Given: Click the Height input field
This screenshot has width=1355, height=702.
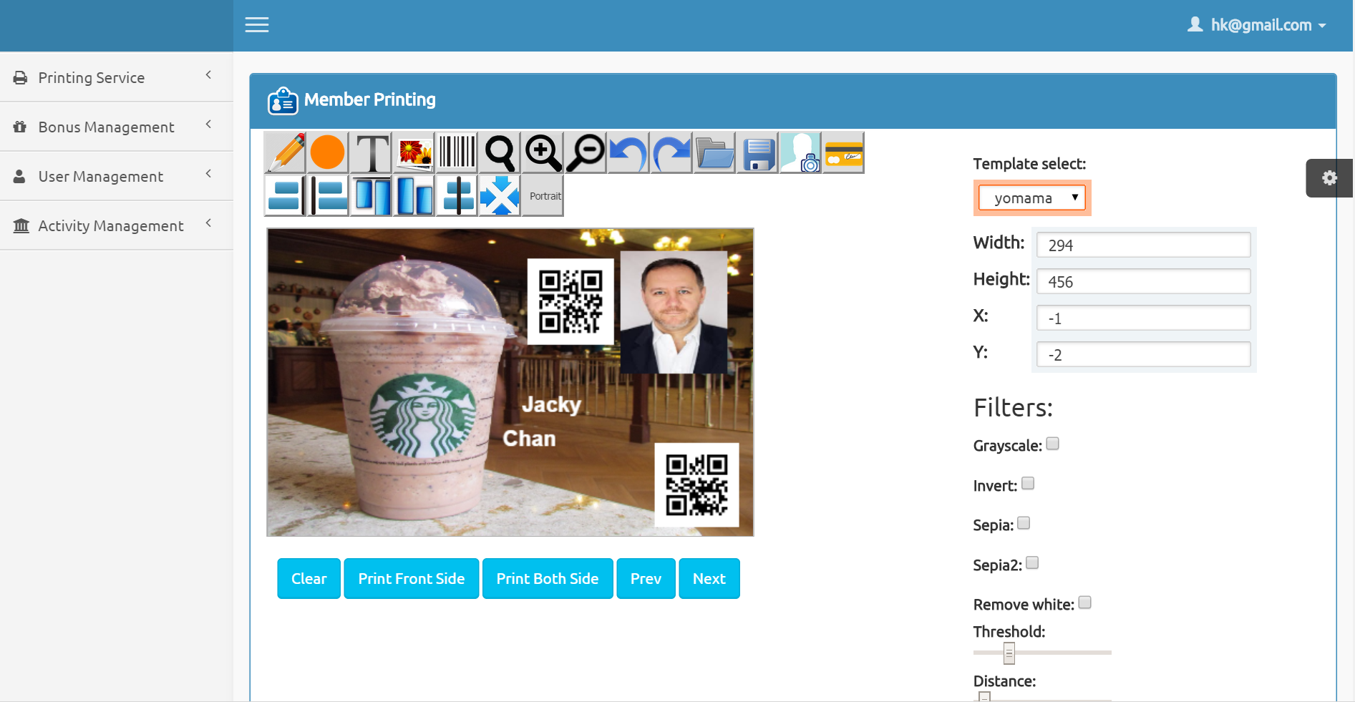Looking at the screenshot, I should click(1143, 281).
